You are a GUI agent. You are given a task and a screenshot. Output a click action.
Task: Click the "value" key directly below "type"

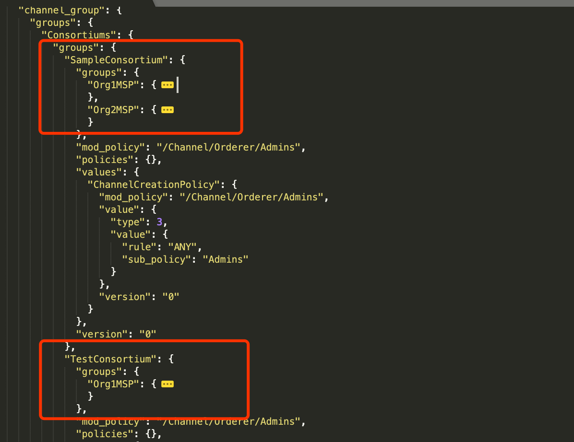click(x=131, y=234)
